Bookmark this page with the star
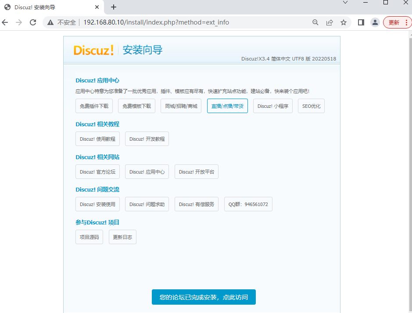Viewport: 412px width, 313px height. click(x=344, y=22)
